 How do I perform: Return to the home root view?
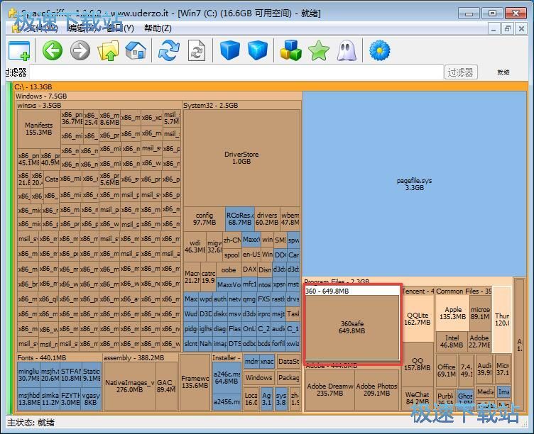click(x=136, y=50)
